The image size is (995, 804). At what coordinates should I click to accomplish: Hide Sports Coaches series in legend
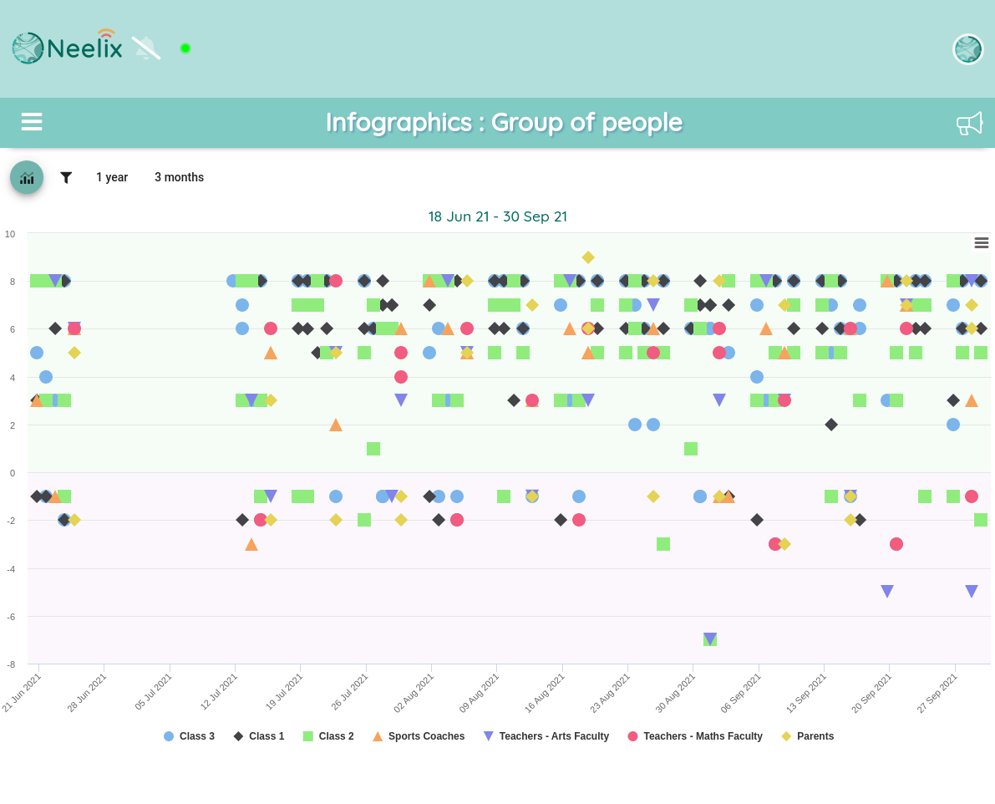point(419,736)
